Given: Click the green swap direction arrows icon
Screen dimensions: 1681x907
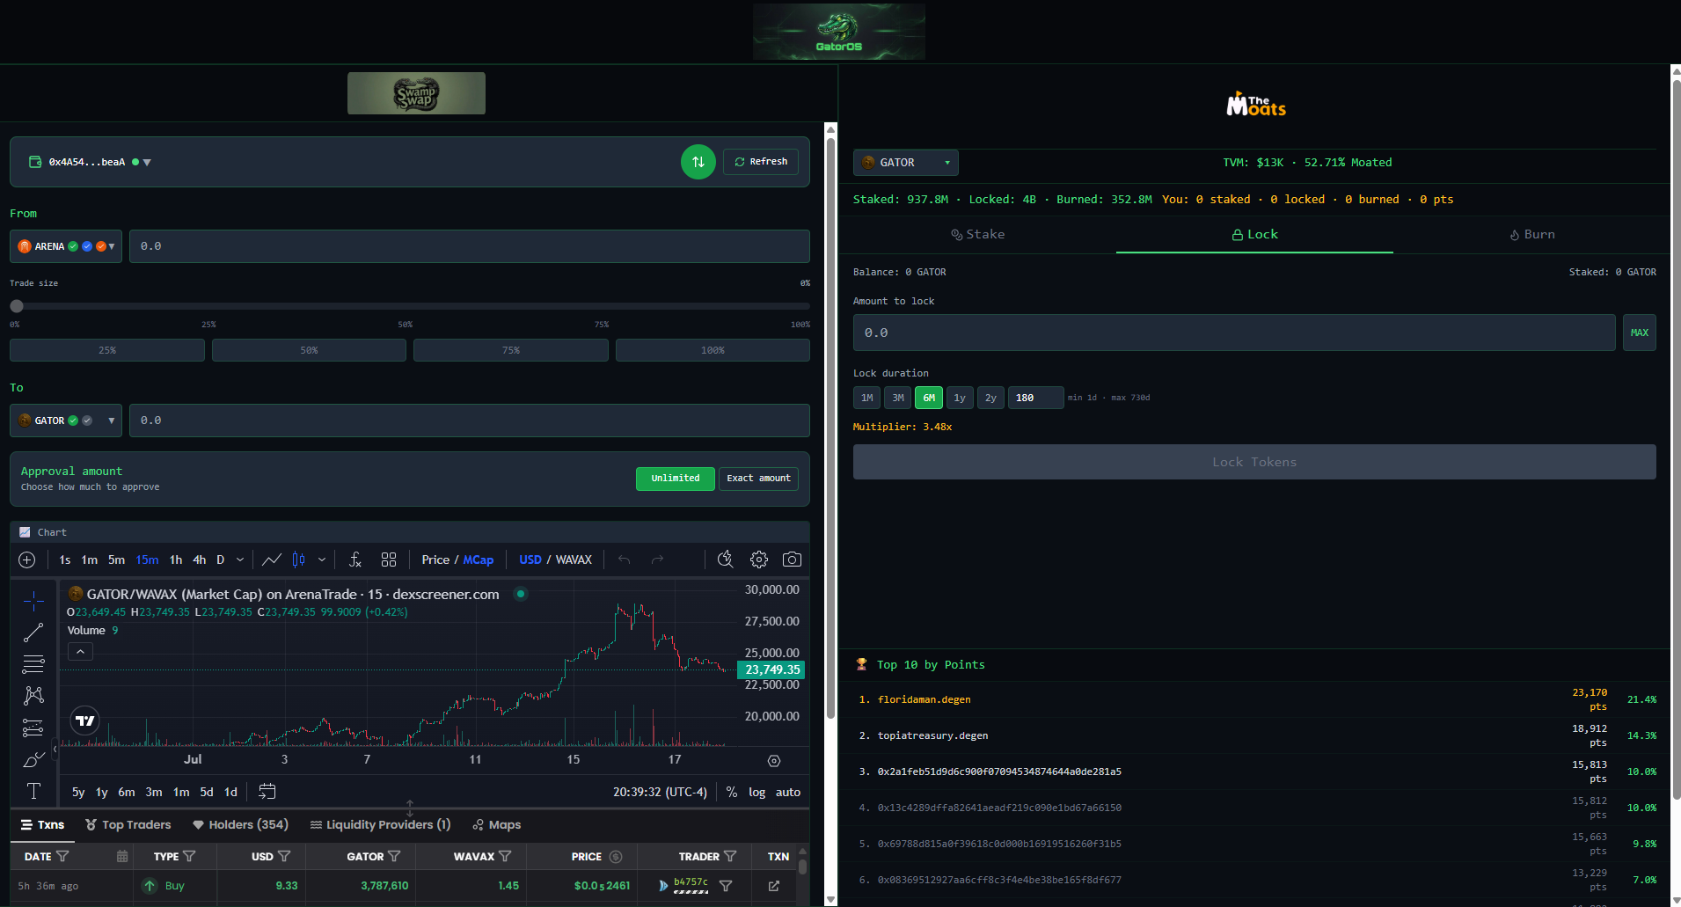Looking at the screenshot, I should pyautogui.click(x=698, y=162).
